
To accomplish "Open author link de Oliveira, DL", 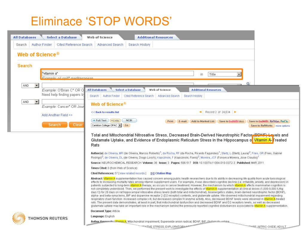I will [x=114, y=158].
